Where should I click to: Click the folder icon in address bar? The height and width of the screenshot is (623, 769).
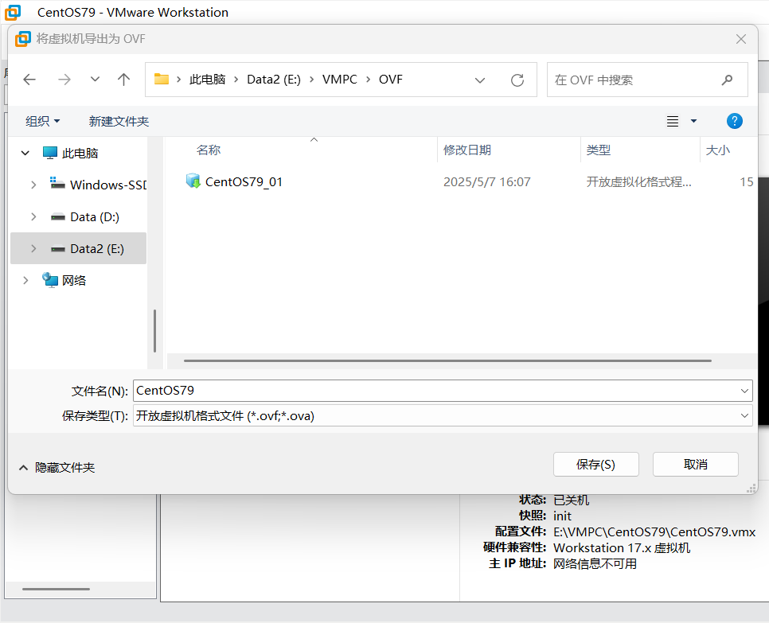point(162,79)
